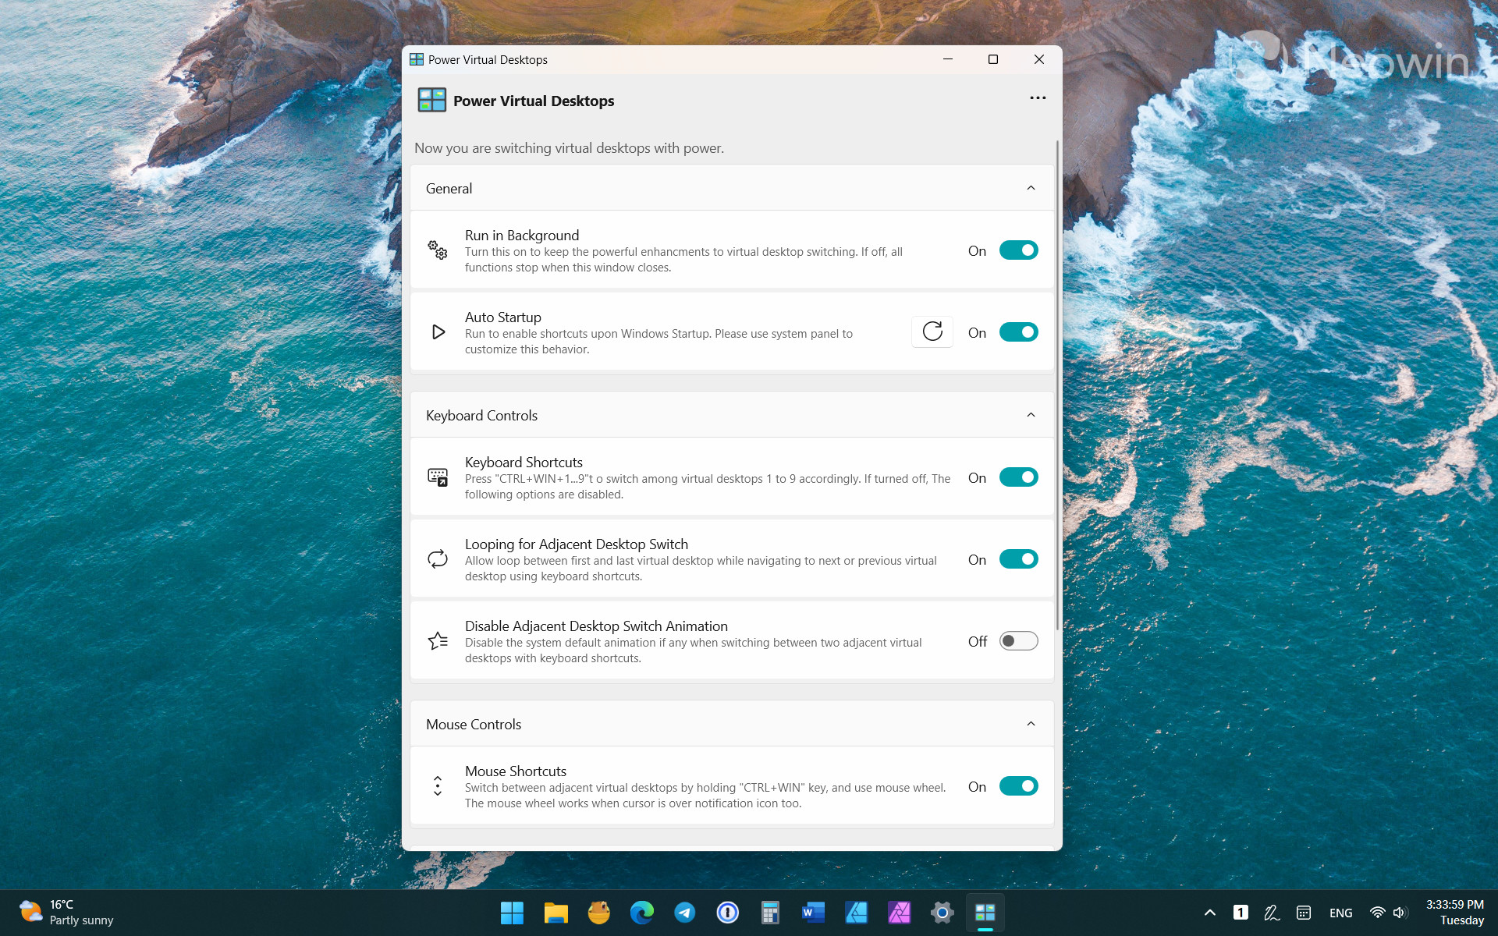The width and height of the screenshot is (1498, 936).
Task: Click virtual desktop number tray icon
Action: (1241, 913)
